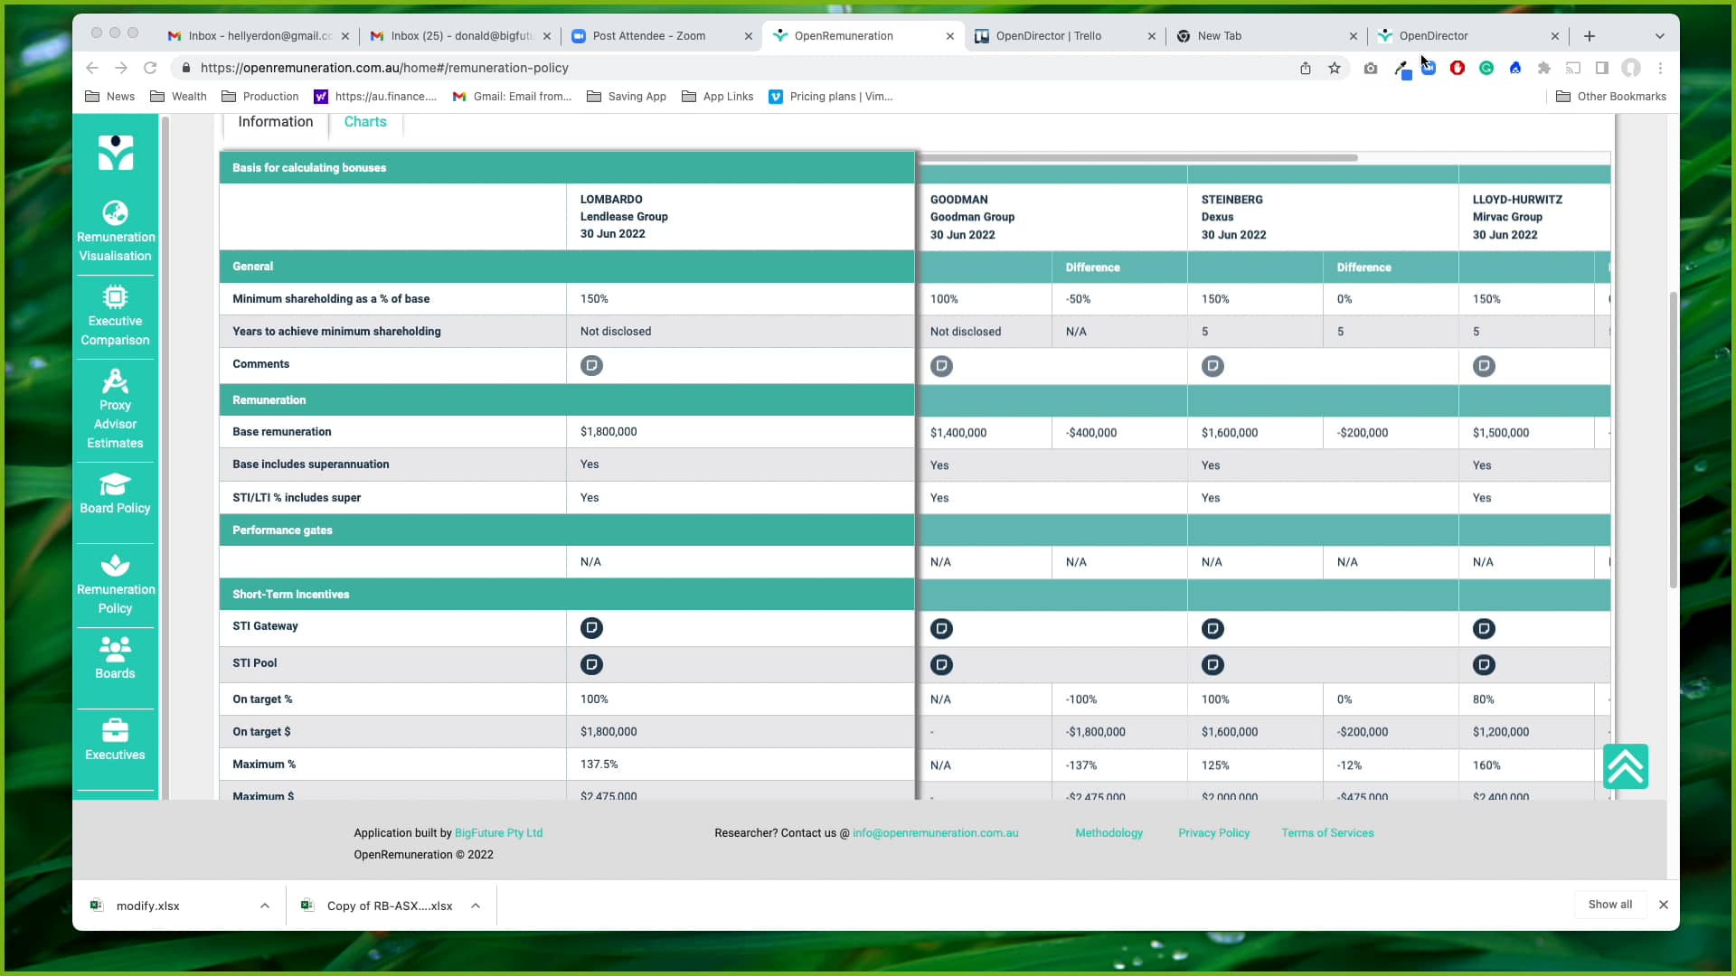Switch to Post Attendee - Zoom tab
Viewport: 1736px width, 976px height.
point(662,36)
